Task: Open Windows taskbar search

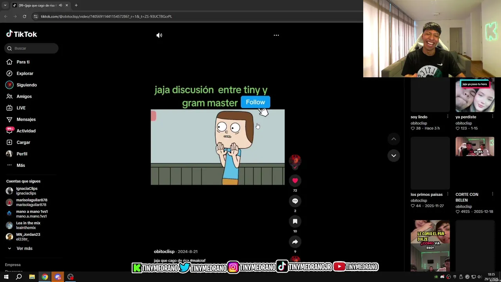Action: 19,277
